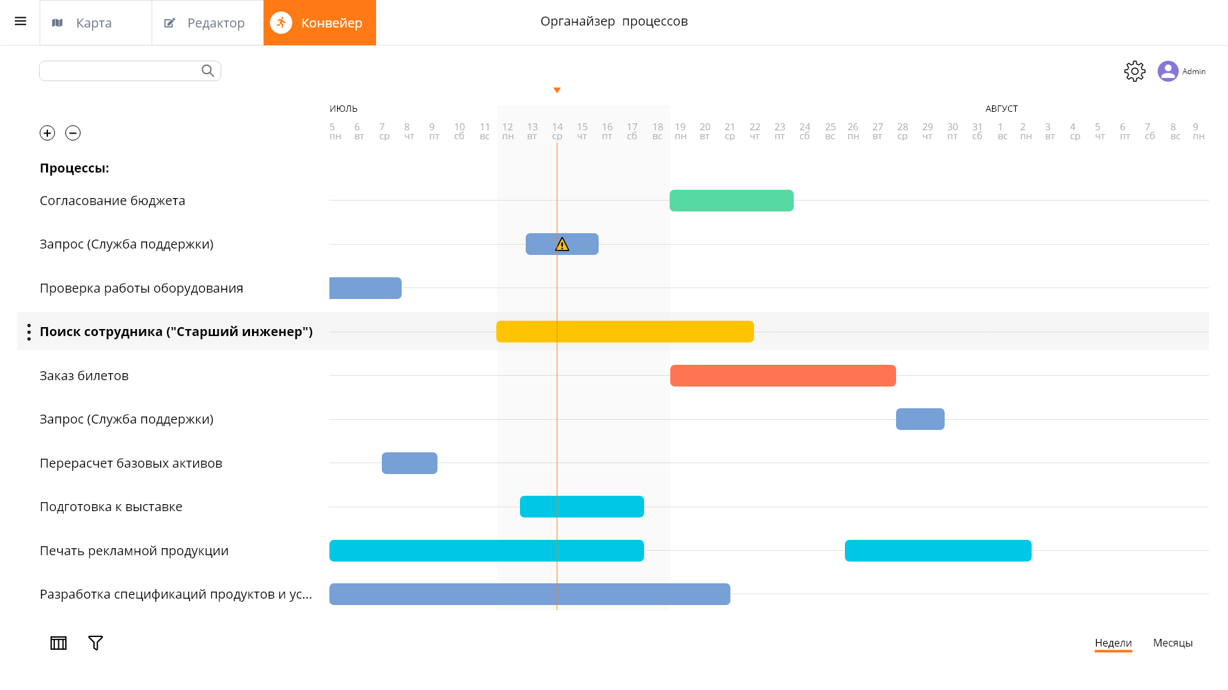Switch timeline scale to Месяцы
The height and width of the screenshot is (690, 1228).
click(1172, 643)
